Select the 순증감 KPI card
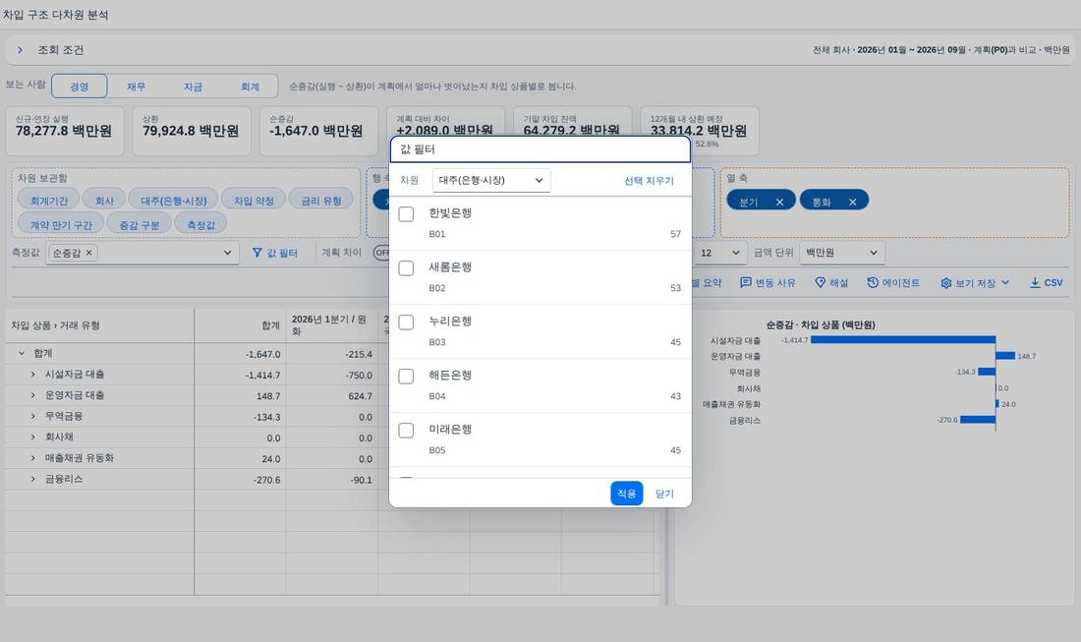 318,131
